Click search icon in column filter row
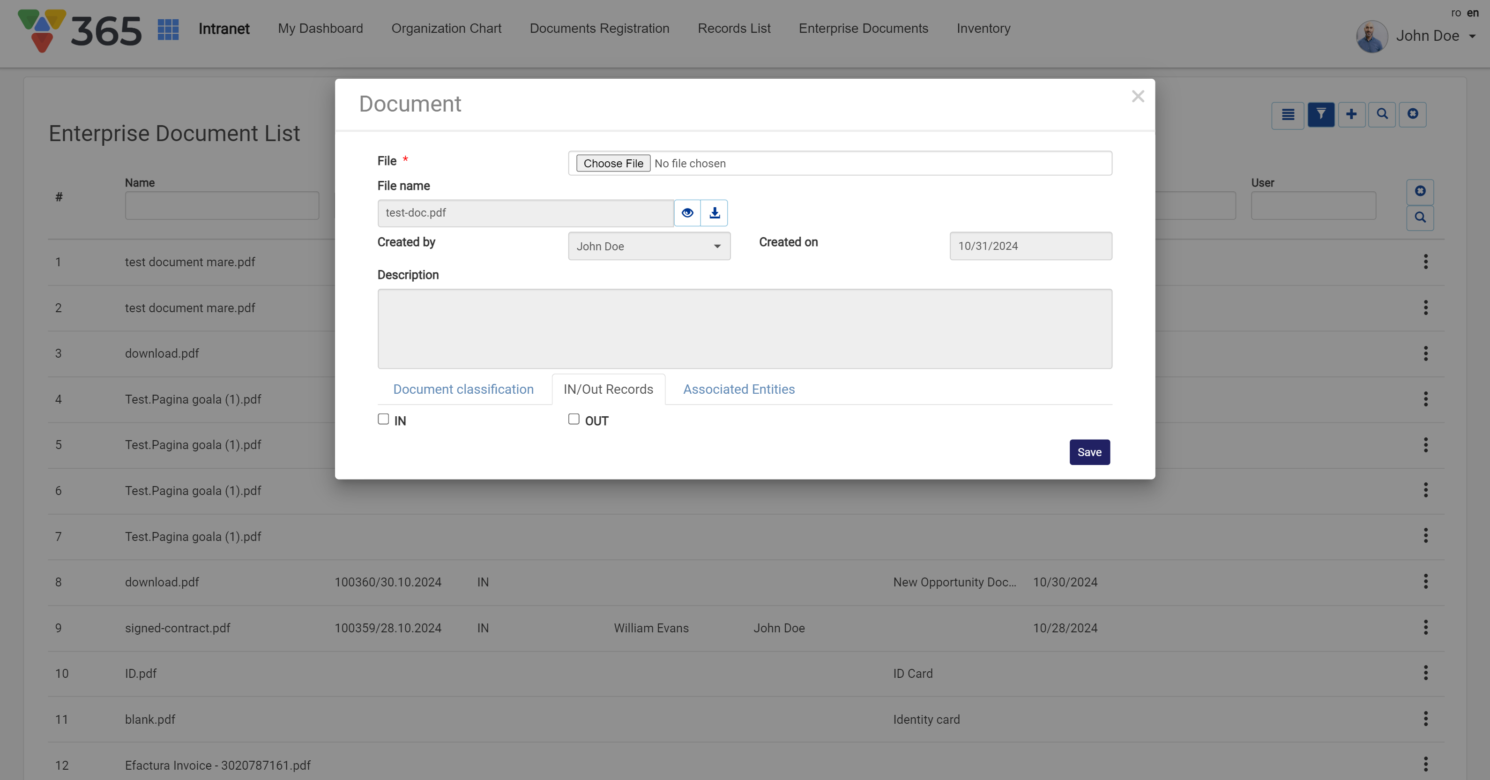1490x780 pixels. point(1420,217)
